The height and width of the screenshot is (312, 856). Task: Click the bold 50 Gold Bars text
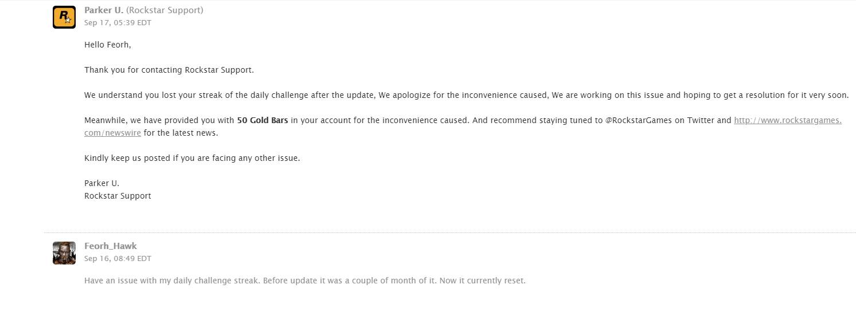pyautogui.click(x=263, y=120)
